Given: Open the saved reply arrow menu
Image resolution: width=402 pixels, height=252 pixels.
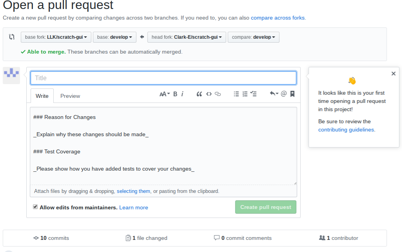Looking at the screenshot, I should [x=274, y=94].
